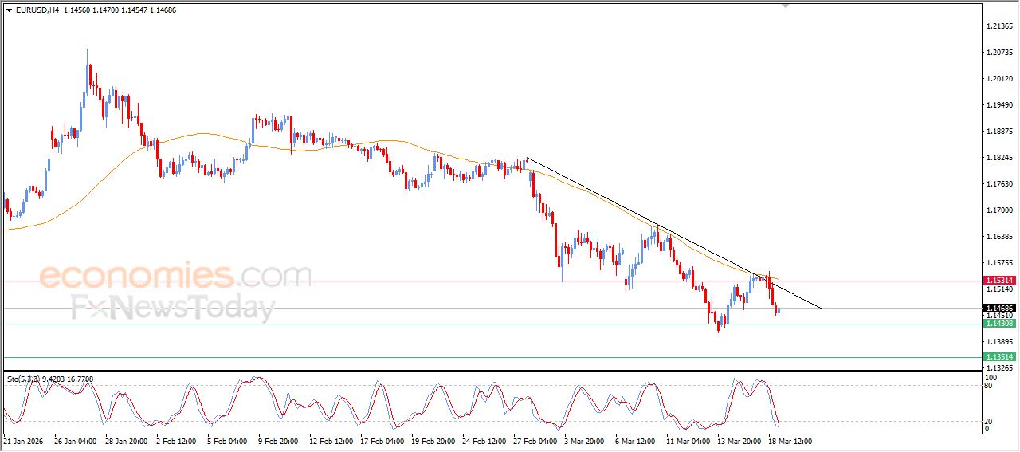The width and height of the screenshot is (1020, 452).
Task: Click the stochastic 80 level label
Action: click(x=987, y=386)
